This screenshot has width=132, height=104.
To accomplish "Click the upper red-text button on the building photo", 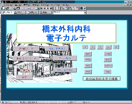I will [26, 49].
